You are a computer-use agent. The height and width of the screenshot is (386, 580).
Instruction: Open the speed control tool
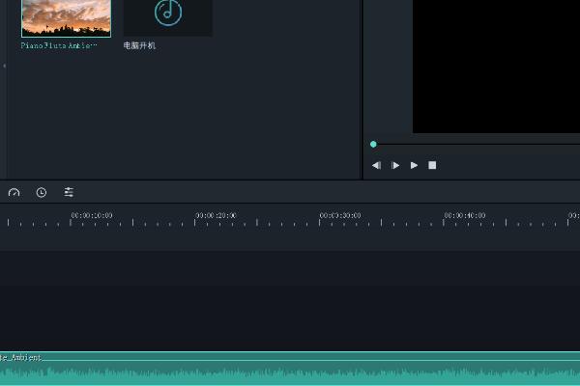tap(14, 192)
